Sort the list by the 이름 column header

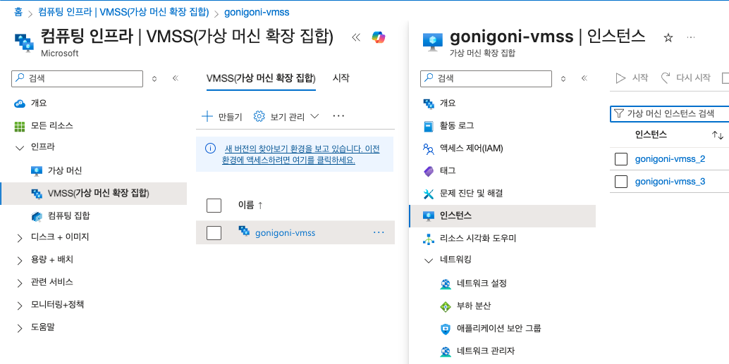tap(250, 205)
